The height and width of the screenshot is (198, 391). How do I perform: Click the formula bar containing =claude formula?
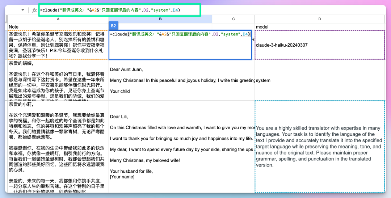[119, 10]
